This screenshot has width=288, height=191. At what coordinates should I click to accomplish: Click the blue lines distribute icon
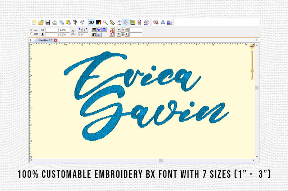(x=99, y=34)
